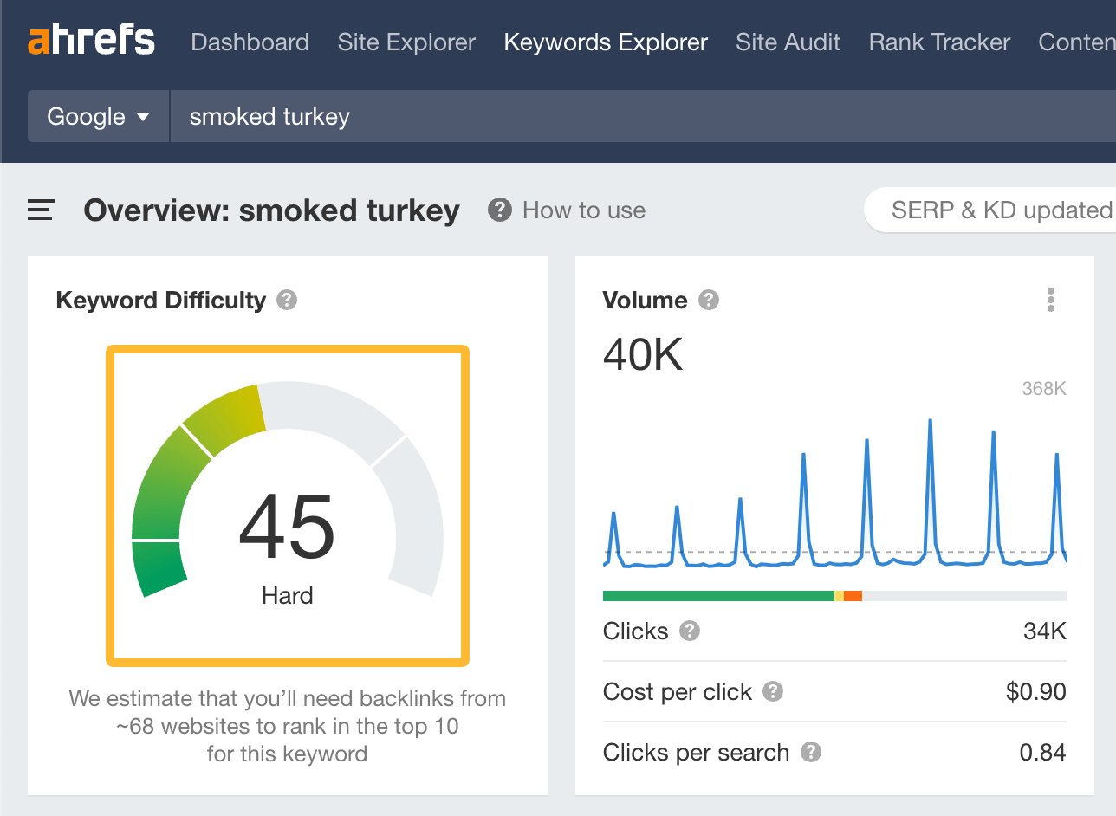Open the Keyword Difficulty help tooltip icon
This screenshot has width=1116, height=816.
[x=286, y=300]
